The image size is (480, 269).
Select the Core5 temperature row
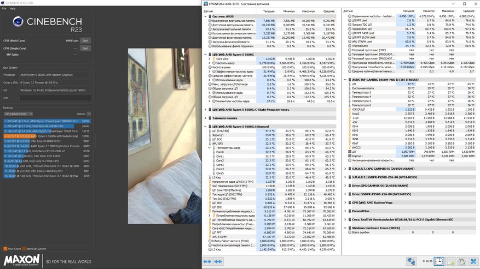(x=272, y=174)
